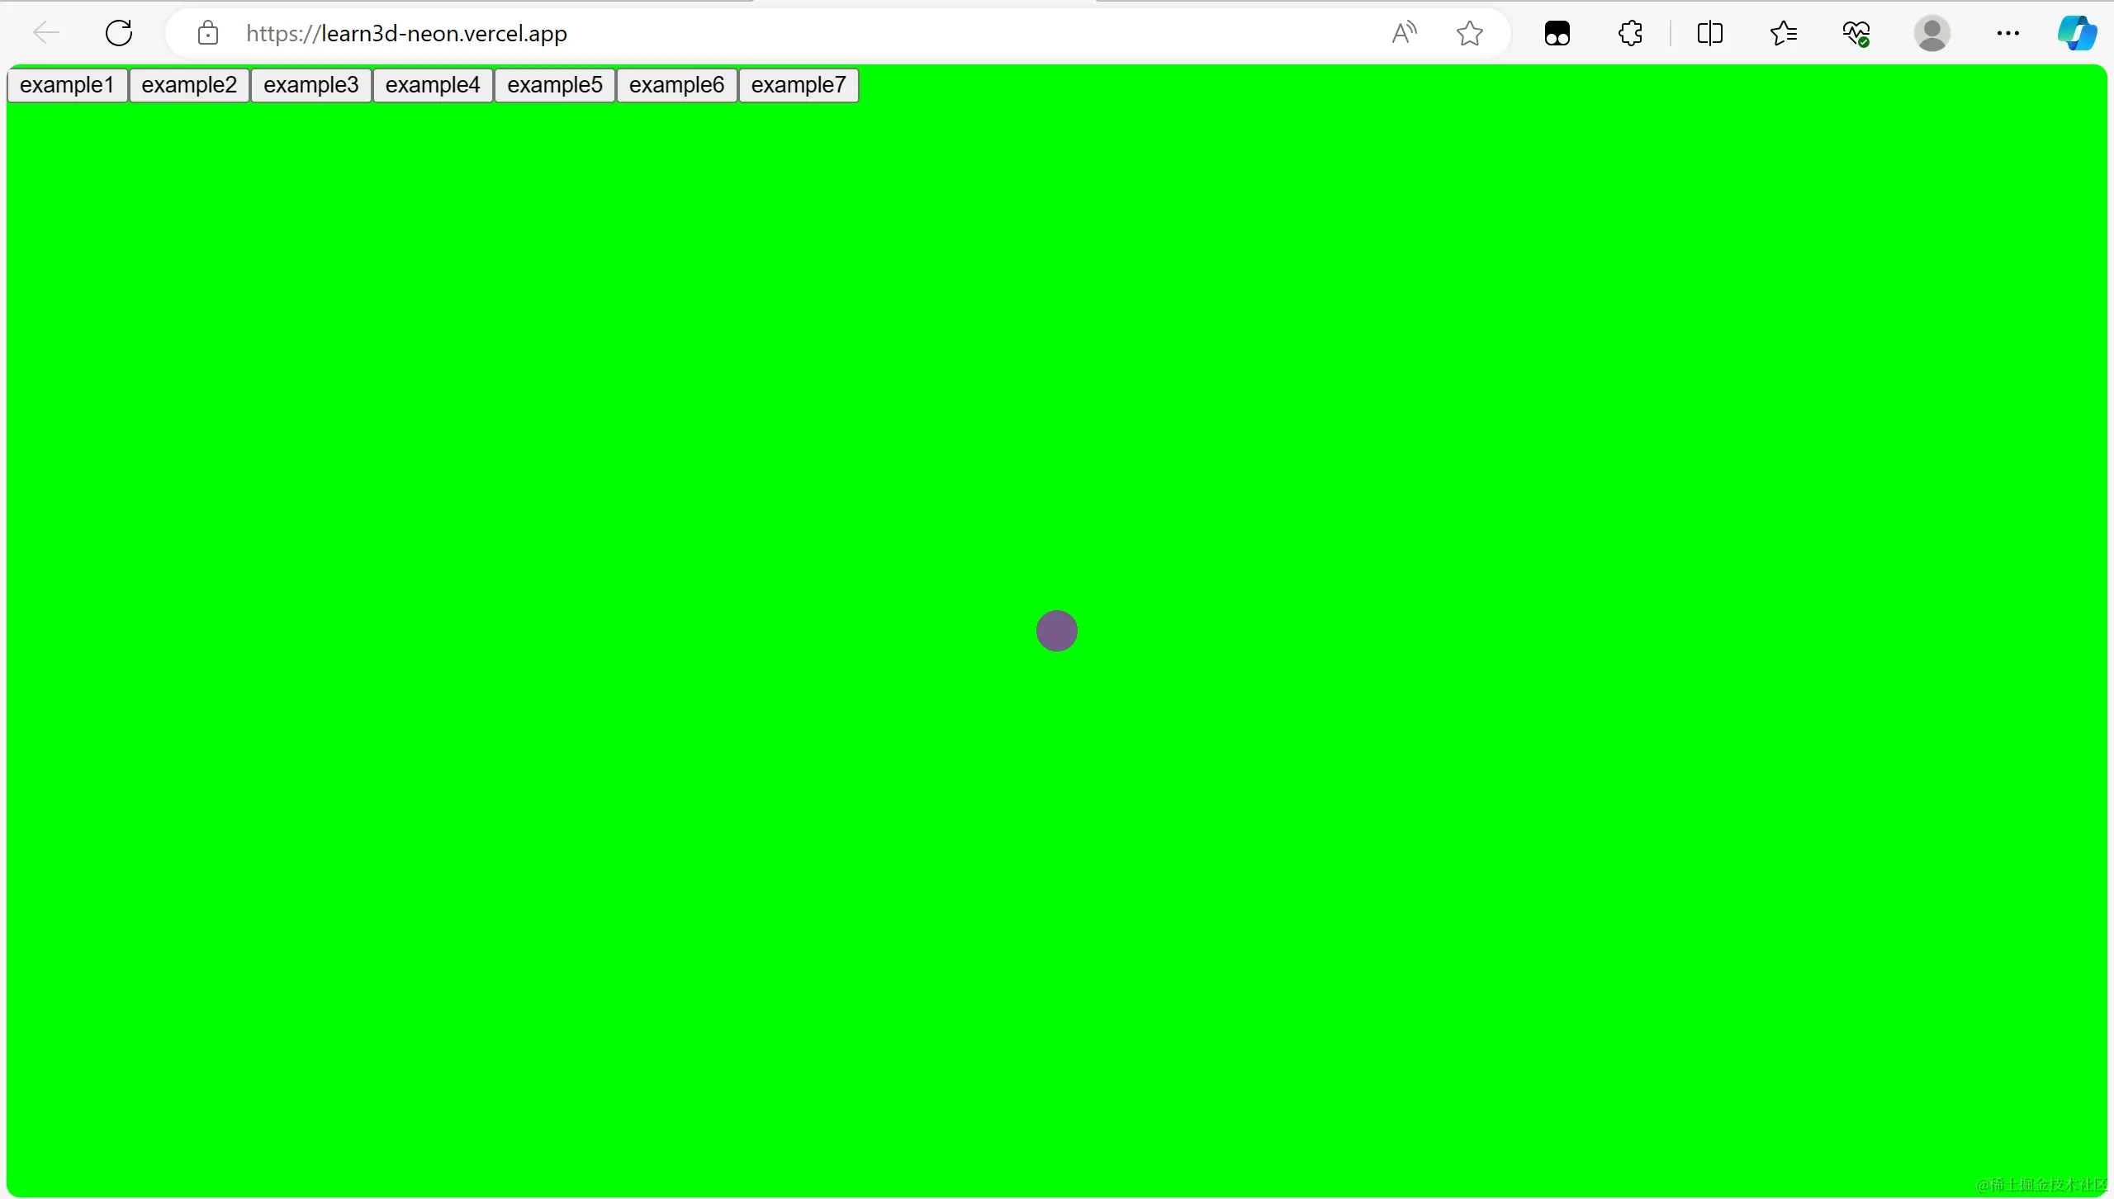Open the Favorites list icon
2114x1199 pixels.
coord(1783,34)
